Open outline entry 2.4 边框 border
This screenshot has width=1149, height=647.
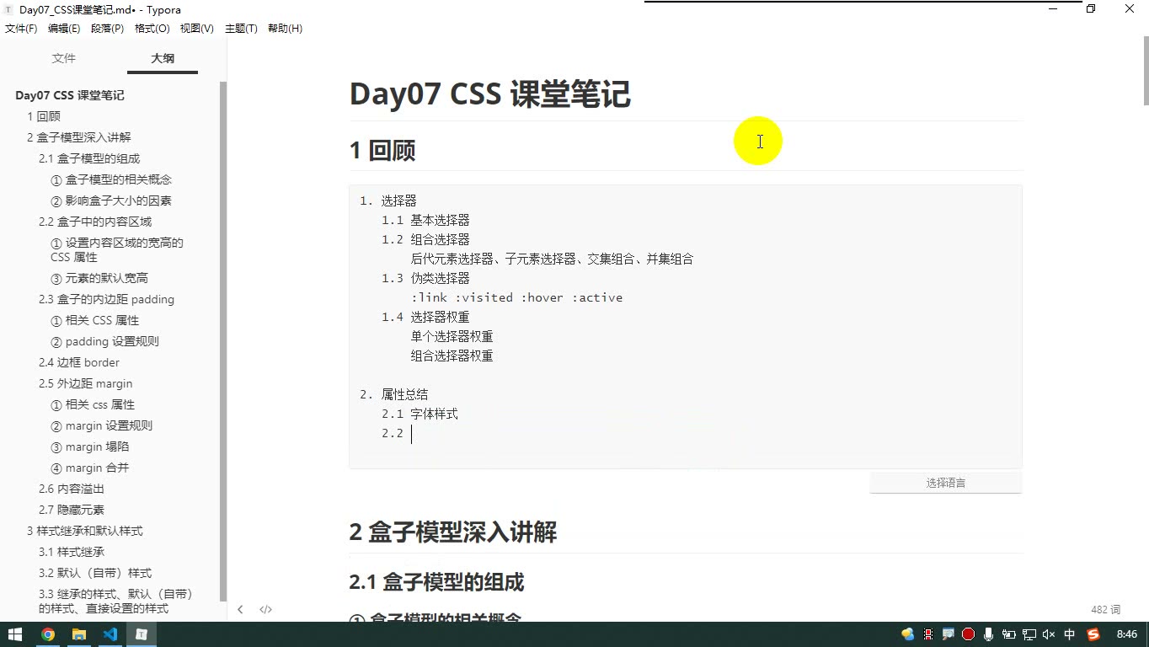coord(79,362)
